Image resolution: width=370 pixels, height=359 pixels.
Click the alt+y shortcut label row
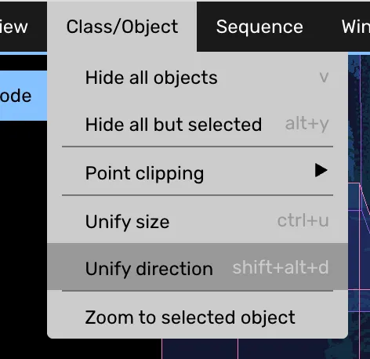(x=307, y=124)
